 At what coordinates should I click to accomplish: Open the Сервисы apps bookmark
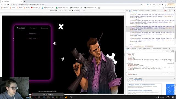click(x=5, y=8)
